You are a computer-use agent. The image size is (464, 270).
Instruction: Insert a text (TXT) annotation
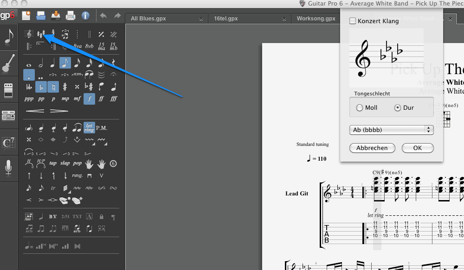(x=77, y=217)
